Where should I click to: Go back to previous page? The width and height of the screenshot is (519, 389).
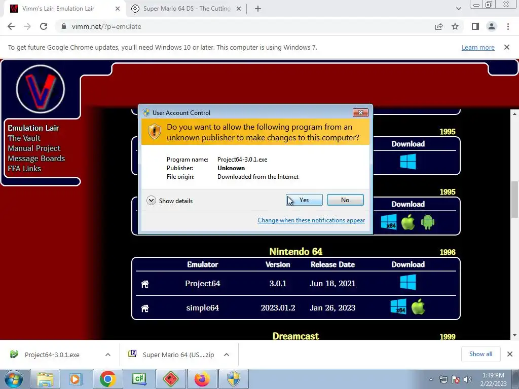(x=11, y=26)
